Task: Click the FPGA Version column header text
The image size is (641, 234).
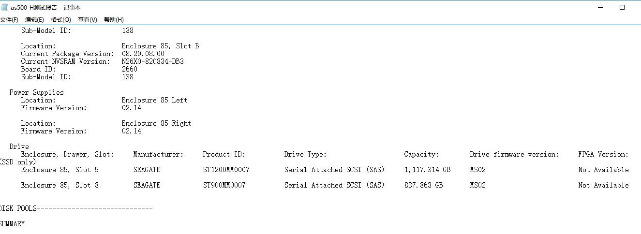Action: point(603,154)
